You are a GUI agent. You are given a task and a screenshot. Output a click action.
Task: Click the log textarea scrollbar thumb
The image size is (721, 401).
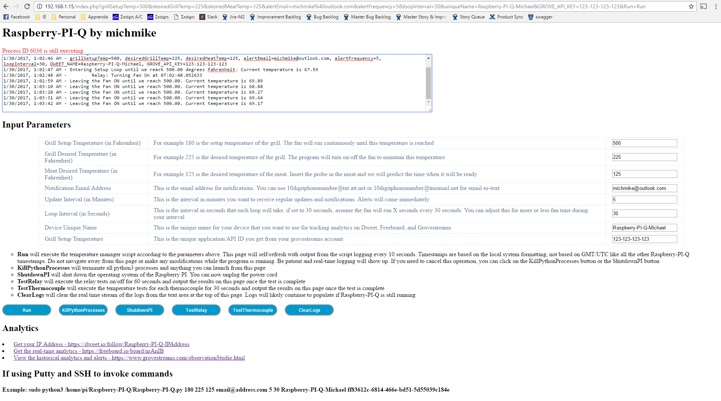(x=428, y=83)
